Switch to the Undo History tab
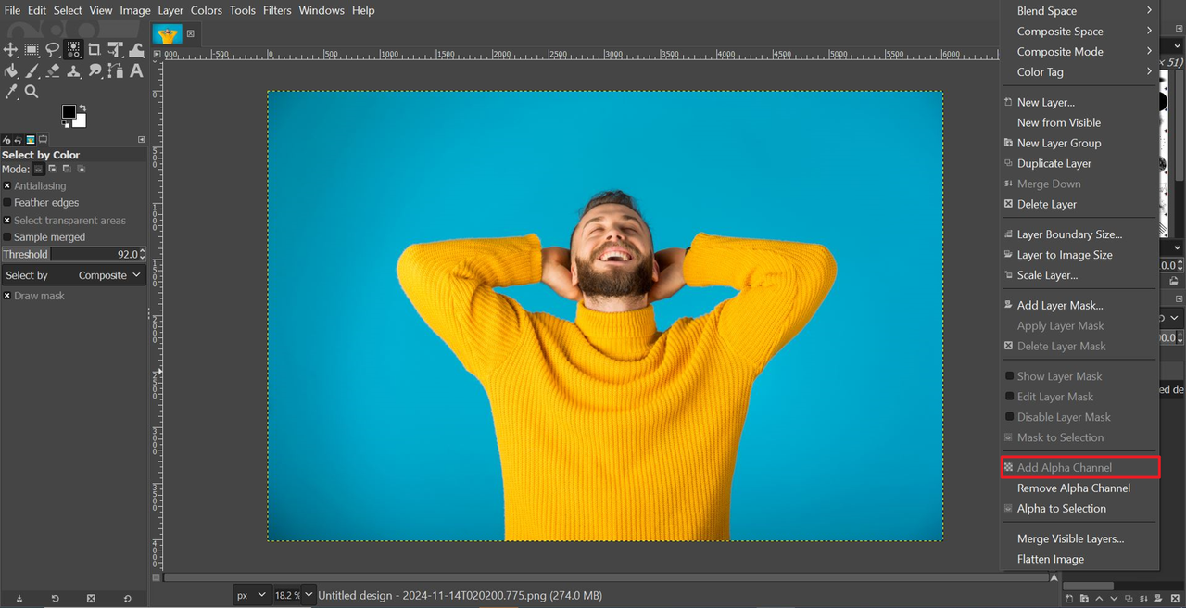 pyautogui.click(x=18, y=140)
